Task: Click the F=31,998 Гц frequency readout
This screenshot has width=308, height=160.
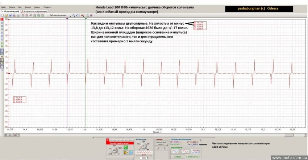Action: pos(193,144)
